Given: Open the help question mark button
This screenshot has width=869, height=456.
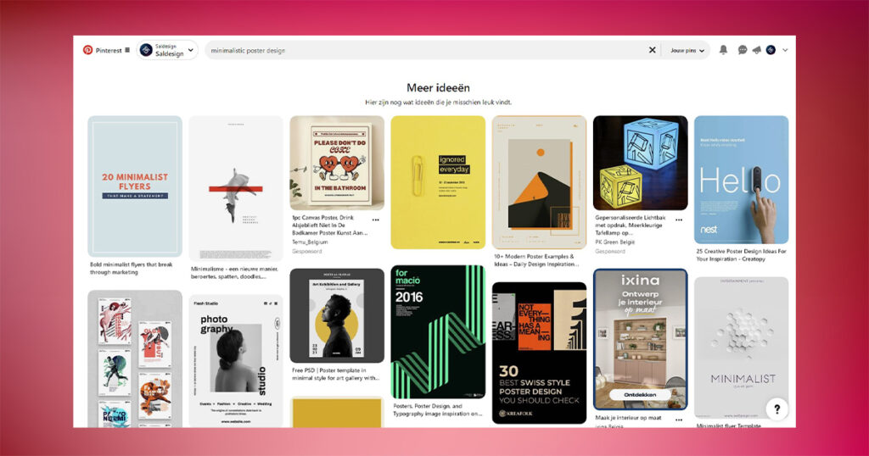Looking at the screenshot, I should [x=776, y=409].
